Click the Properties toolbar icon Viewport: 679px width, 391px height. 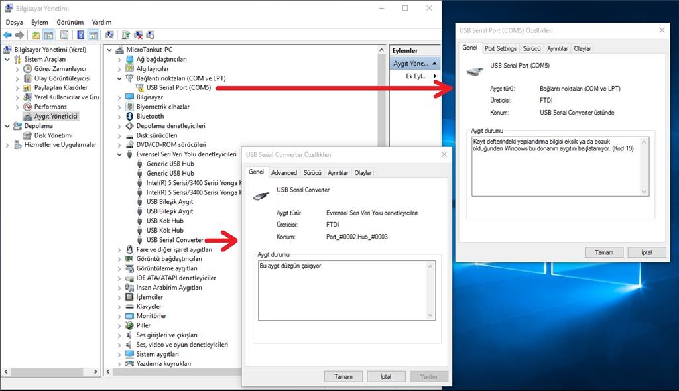tap(64, 35)
